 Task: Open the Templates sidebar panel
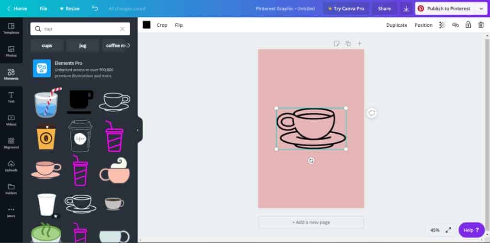pyautogui.click(x=11, y=28)
